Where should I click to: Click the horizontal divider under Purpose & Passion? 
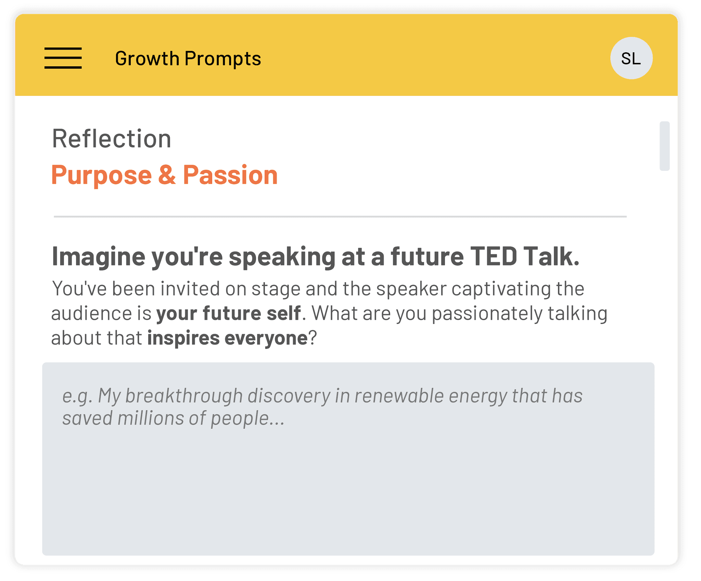[340, 217]
